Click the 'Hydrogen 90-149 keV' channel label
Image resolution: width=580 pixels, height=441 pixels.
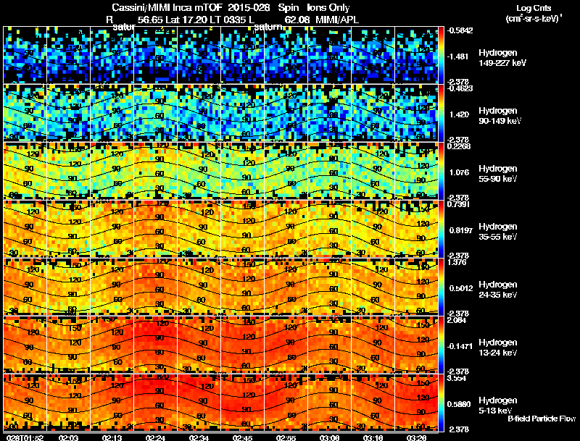click(x=500, y=116)
